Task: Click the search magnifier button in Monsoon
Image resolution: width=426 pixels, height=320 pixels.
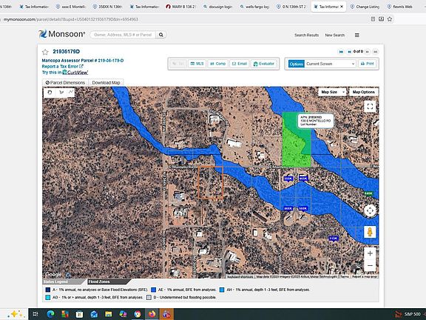Action: [160, 35]
